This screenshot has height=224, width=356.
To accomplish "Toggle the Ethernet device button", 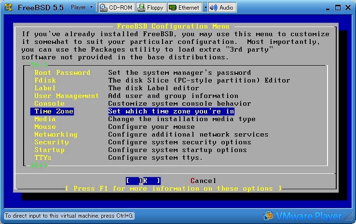I will click(184, 8).
